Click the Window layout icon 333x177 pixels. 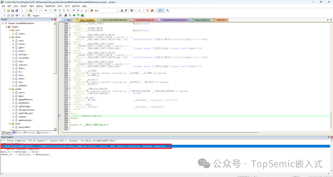(x=160, y=10)
